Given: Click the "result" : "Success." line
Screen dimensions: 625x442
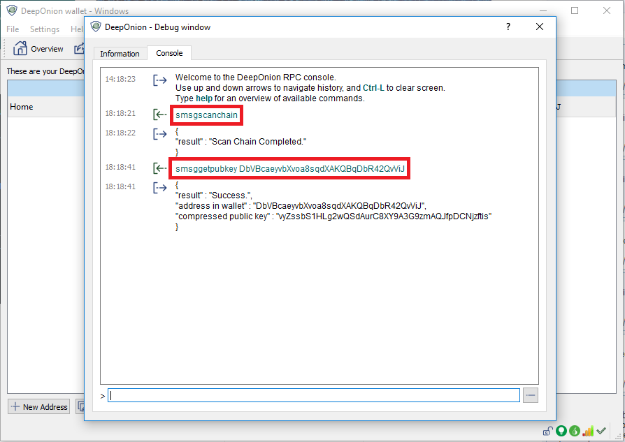Looking at the screenshot, I should point(214,196).
